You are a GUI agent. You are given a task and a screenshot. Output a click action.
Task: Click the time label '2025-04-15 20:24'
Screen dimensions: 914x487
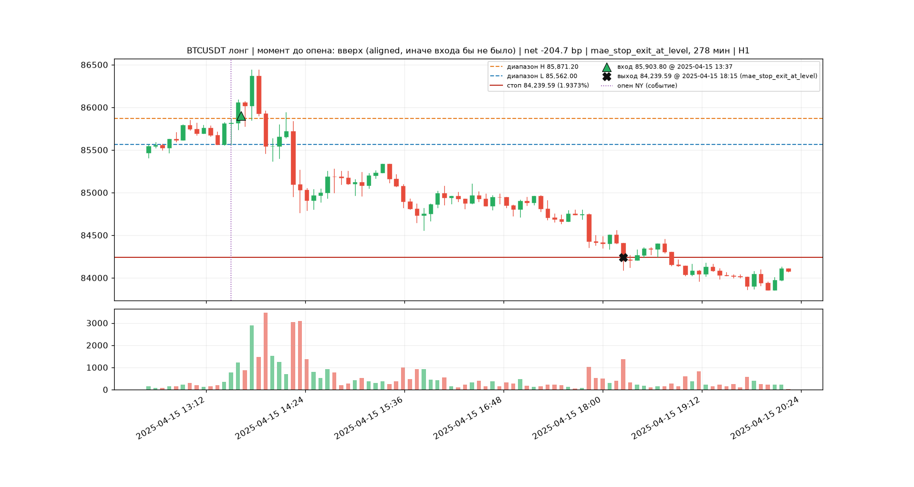pyautogui.click(x=766, y=418)
